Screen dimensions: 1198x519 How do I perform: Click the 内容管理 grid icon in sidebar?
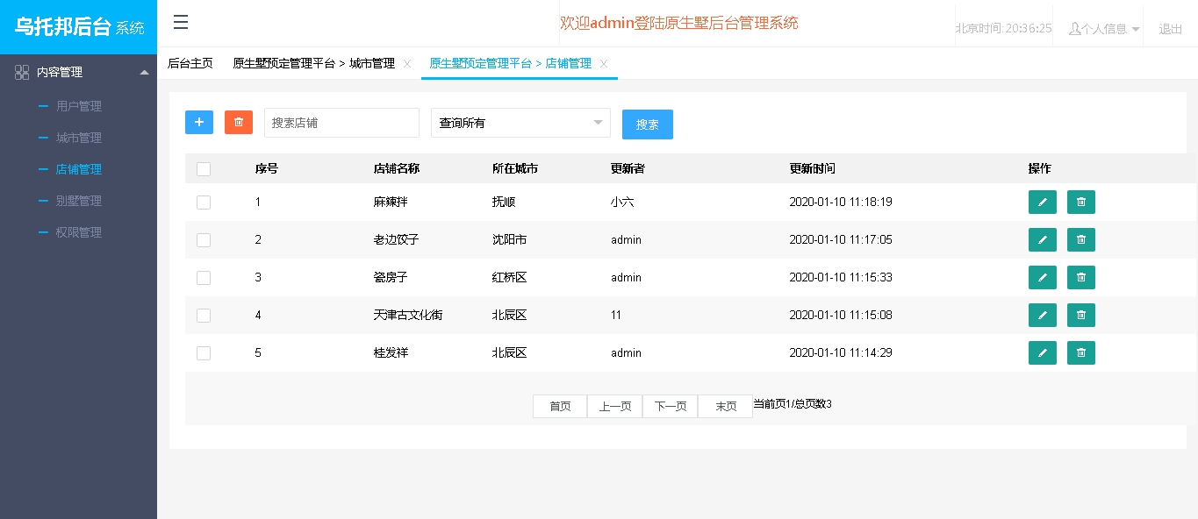pos(22,72)
